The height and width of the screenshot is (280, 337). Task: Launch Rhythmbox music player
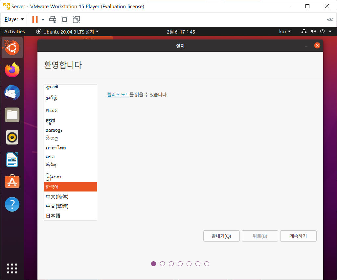pyautogui.click(x=12, y=137)
